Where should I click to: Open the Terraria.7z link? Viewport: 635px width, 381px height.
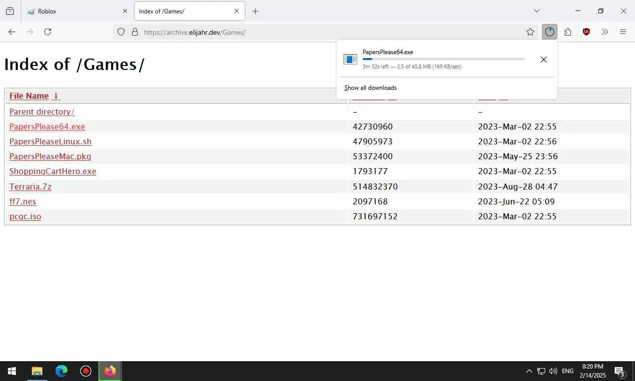click(x=30, y=187)
